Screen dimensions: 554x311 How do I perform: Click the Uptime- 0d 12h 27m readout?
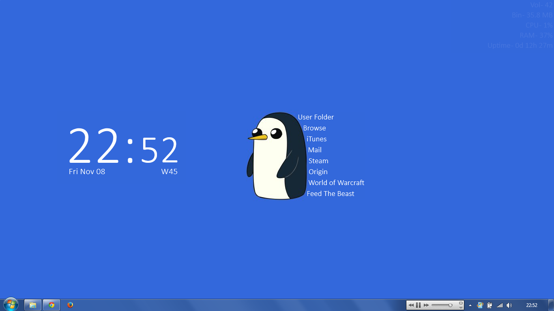[520, 45]
